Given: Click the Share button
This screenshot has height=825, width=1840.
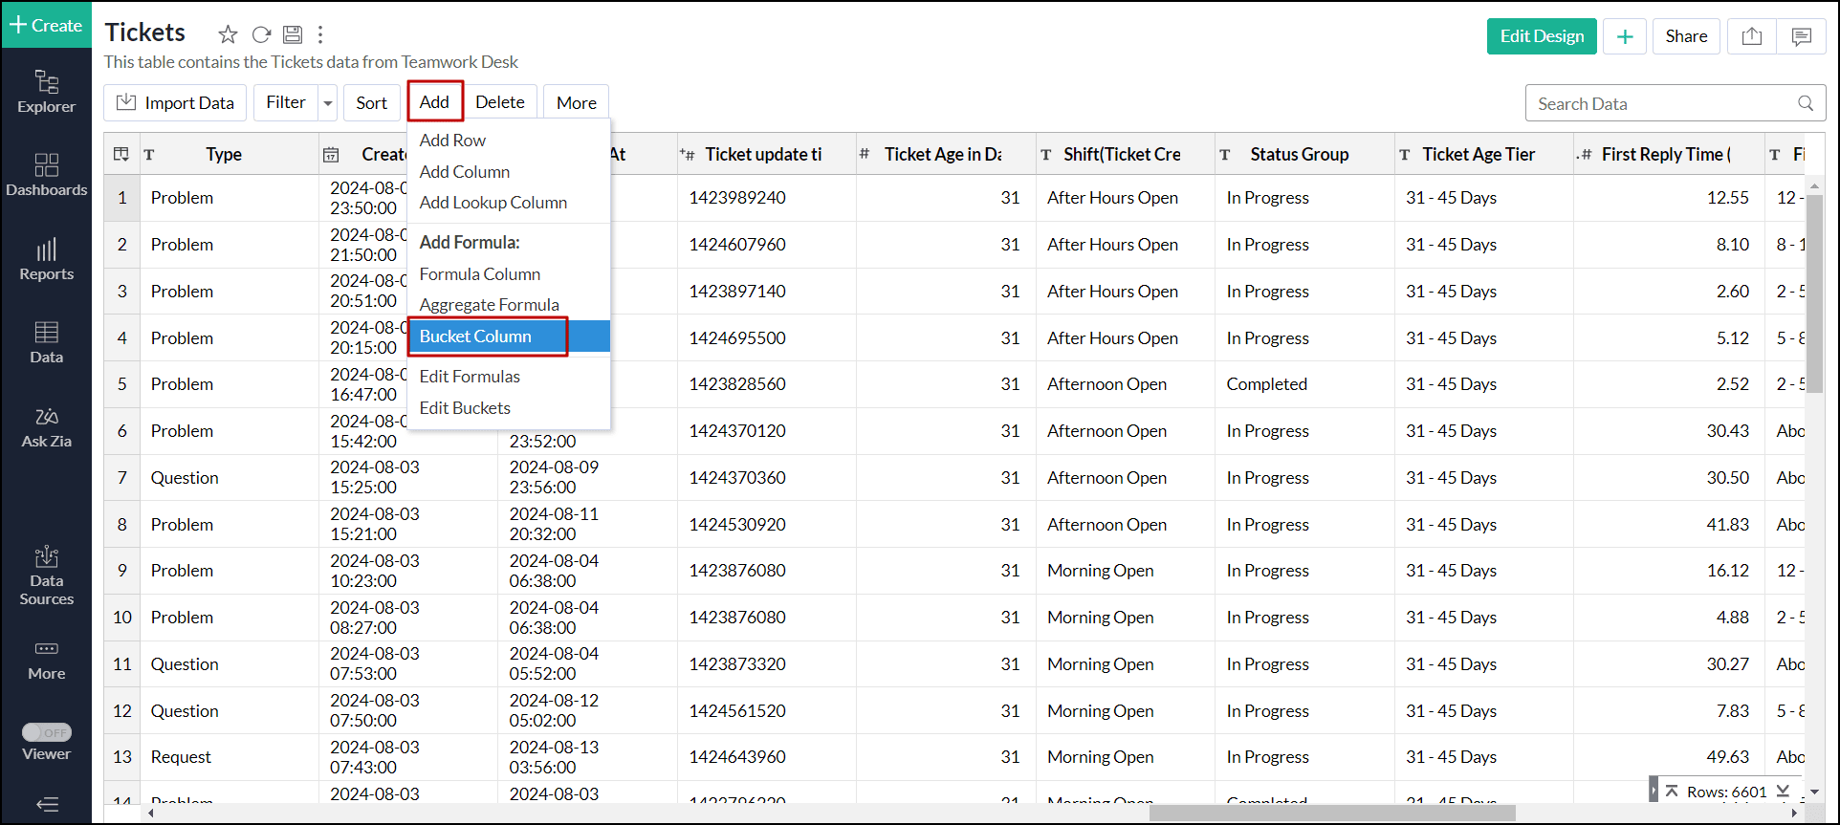Looking at the screenshot, I should 1685,36.
